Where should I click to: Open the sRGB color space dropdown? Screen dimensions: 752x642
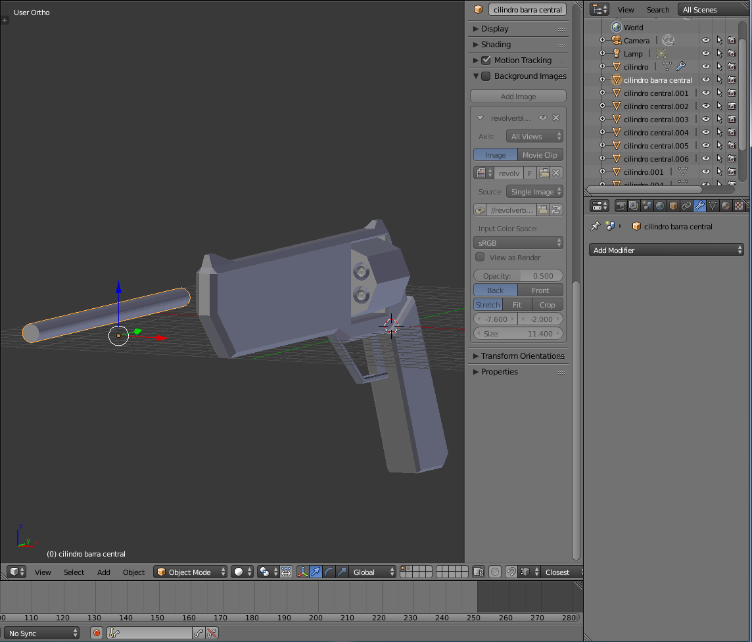[x=518, y=242]
